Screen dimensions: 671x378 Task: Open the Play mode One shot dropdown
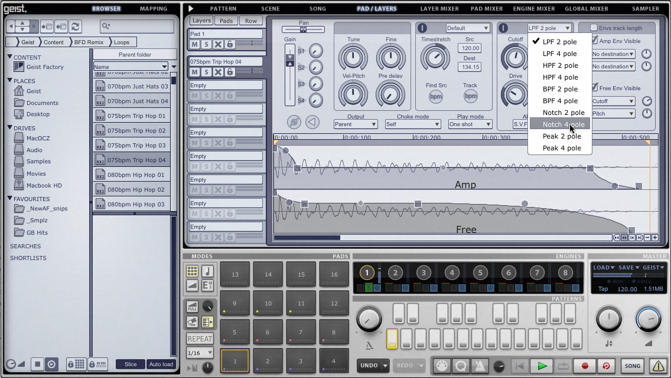point(470,124)
